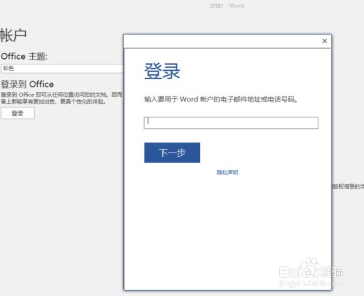Close the 登录 sign-in dialog
Viewport: 364px width, 296px height.
[324, 41]
